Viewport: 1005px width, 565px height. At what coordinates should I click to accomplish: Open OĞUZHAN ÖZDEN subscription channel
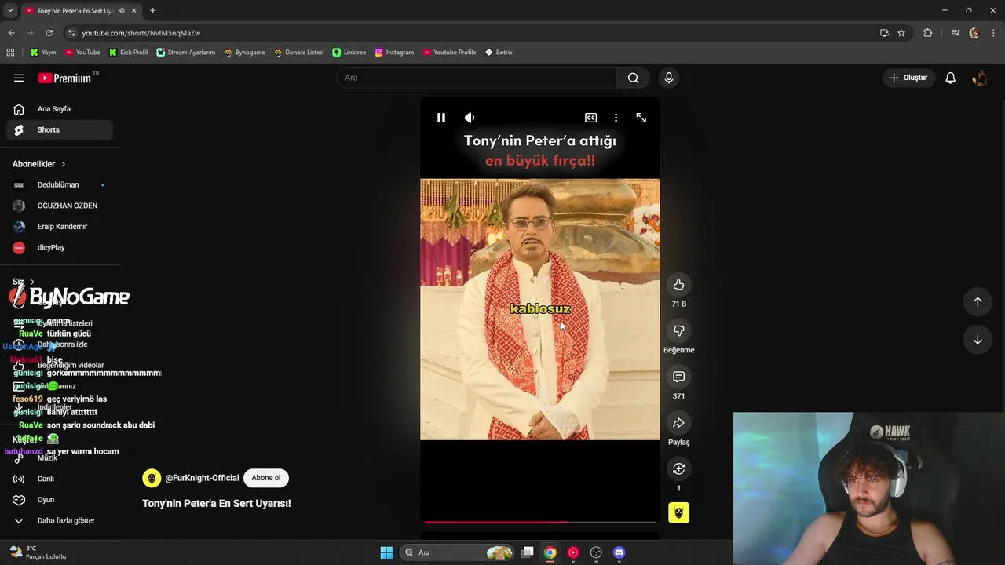point(59,206)
